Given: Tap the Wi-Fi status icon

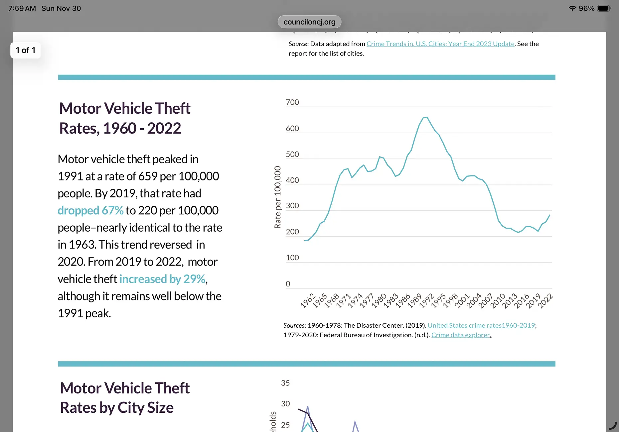Looking at the screenshot, I should click(x=572, y=8).
